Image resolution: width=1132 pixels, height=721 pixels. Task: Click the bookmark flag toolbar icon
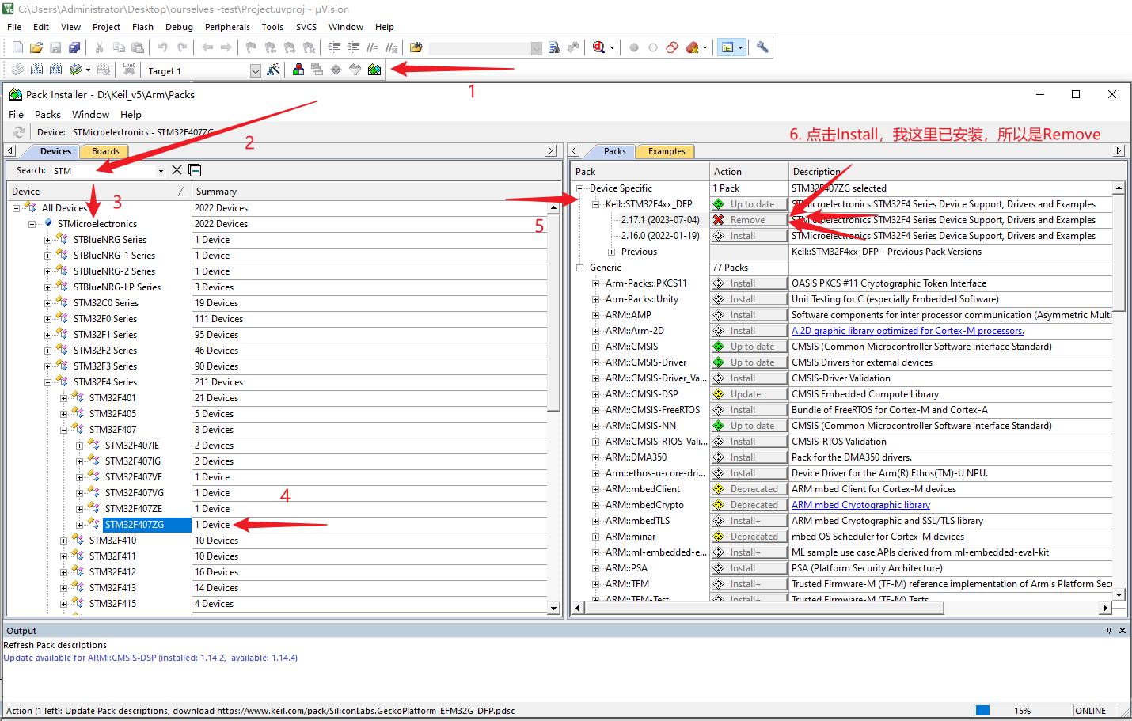(x=251, y=47)
